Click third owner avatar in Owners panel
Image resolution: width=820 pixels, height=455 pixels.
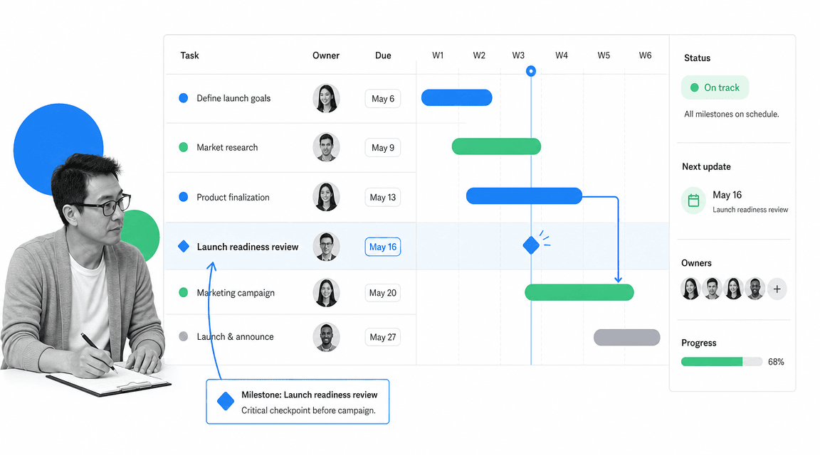click(x=733, y=289)
